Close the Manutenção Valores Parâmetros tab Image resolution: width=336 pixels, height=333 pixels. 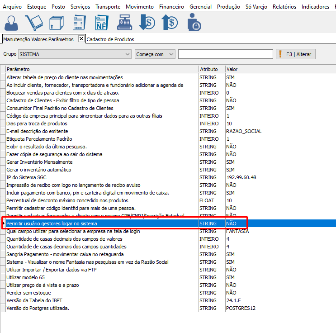pos(81,39)
